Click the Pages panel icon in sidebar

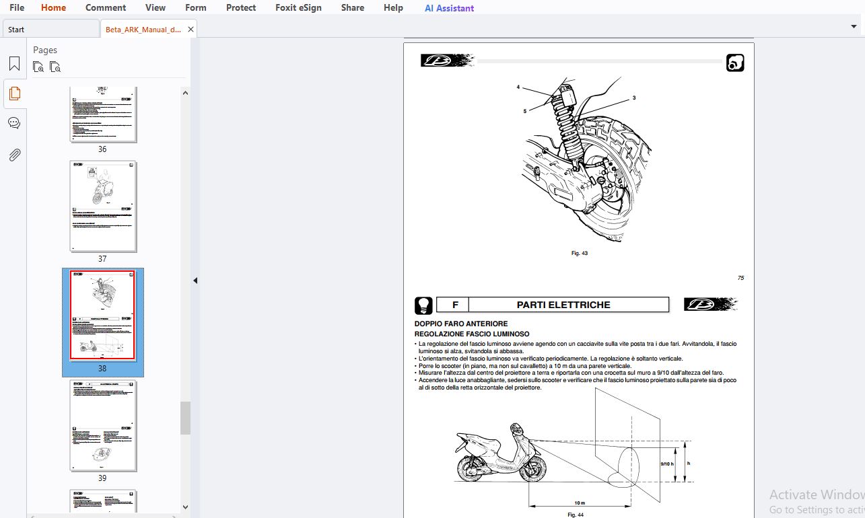point(14,94)
